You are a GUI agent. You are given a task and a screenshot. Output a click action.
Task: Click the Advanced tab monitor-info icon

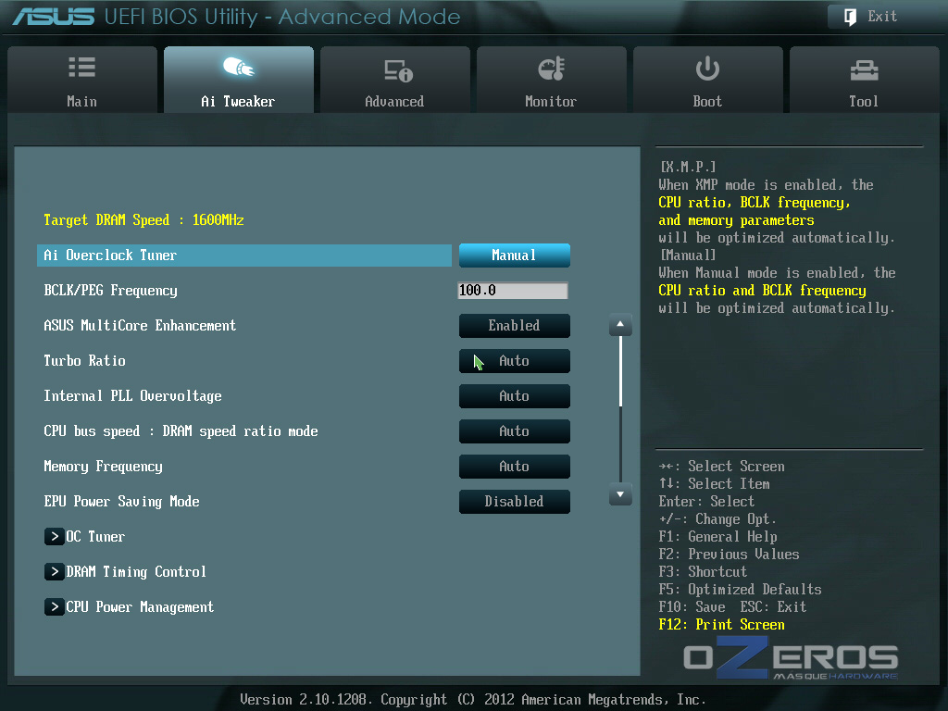coord(398,70)
